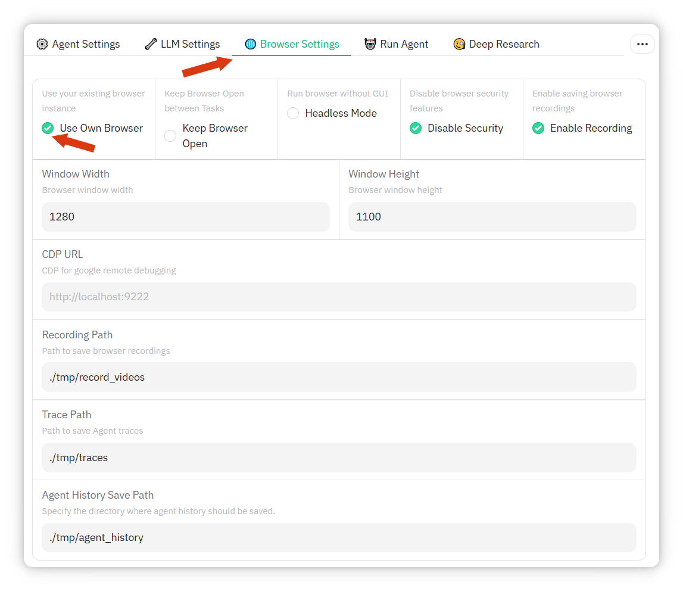Click the globe icon on Browser Settings tab
The height and width of the screenshot is (591, 683).
tap(251, 44)
